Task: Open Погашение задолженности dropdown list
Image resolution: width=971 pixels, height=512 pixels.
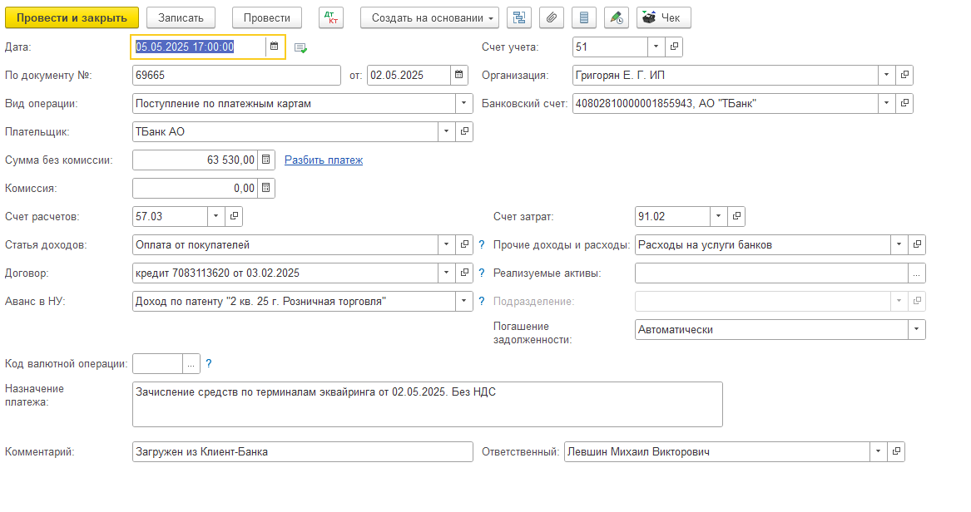Action: point(916,330)
